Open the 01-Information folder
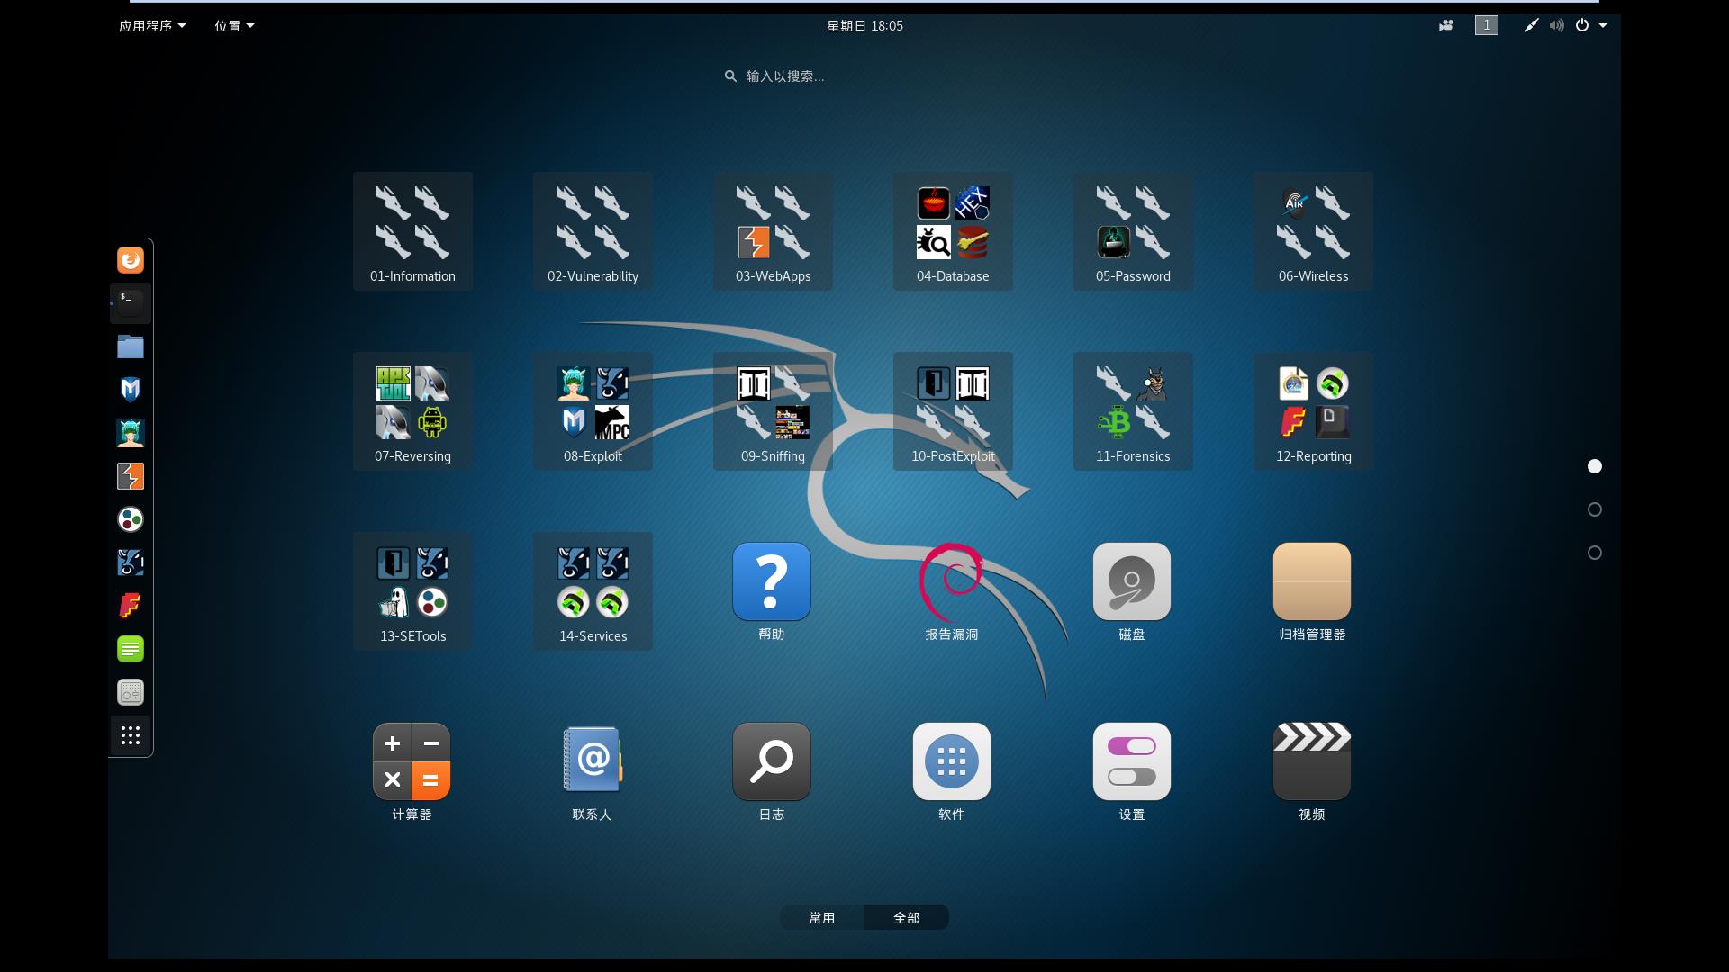The height and width of the screenshot is (972, 1729). click(412, 231)
